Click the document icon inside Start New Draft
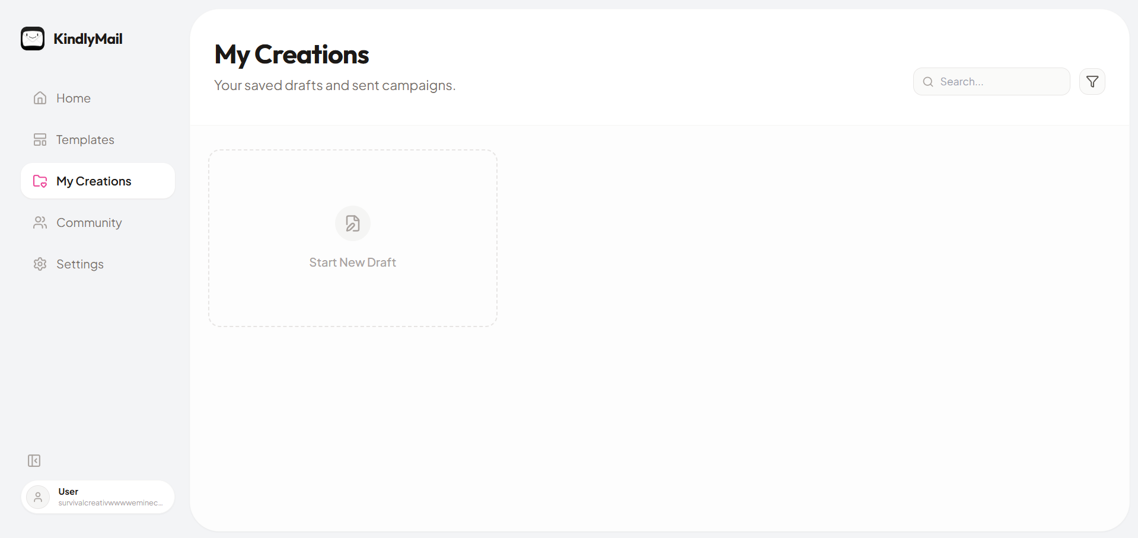 pos(352,223)
